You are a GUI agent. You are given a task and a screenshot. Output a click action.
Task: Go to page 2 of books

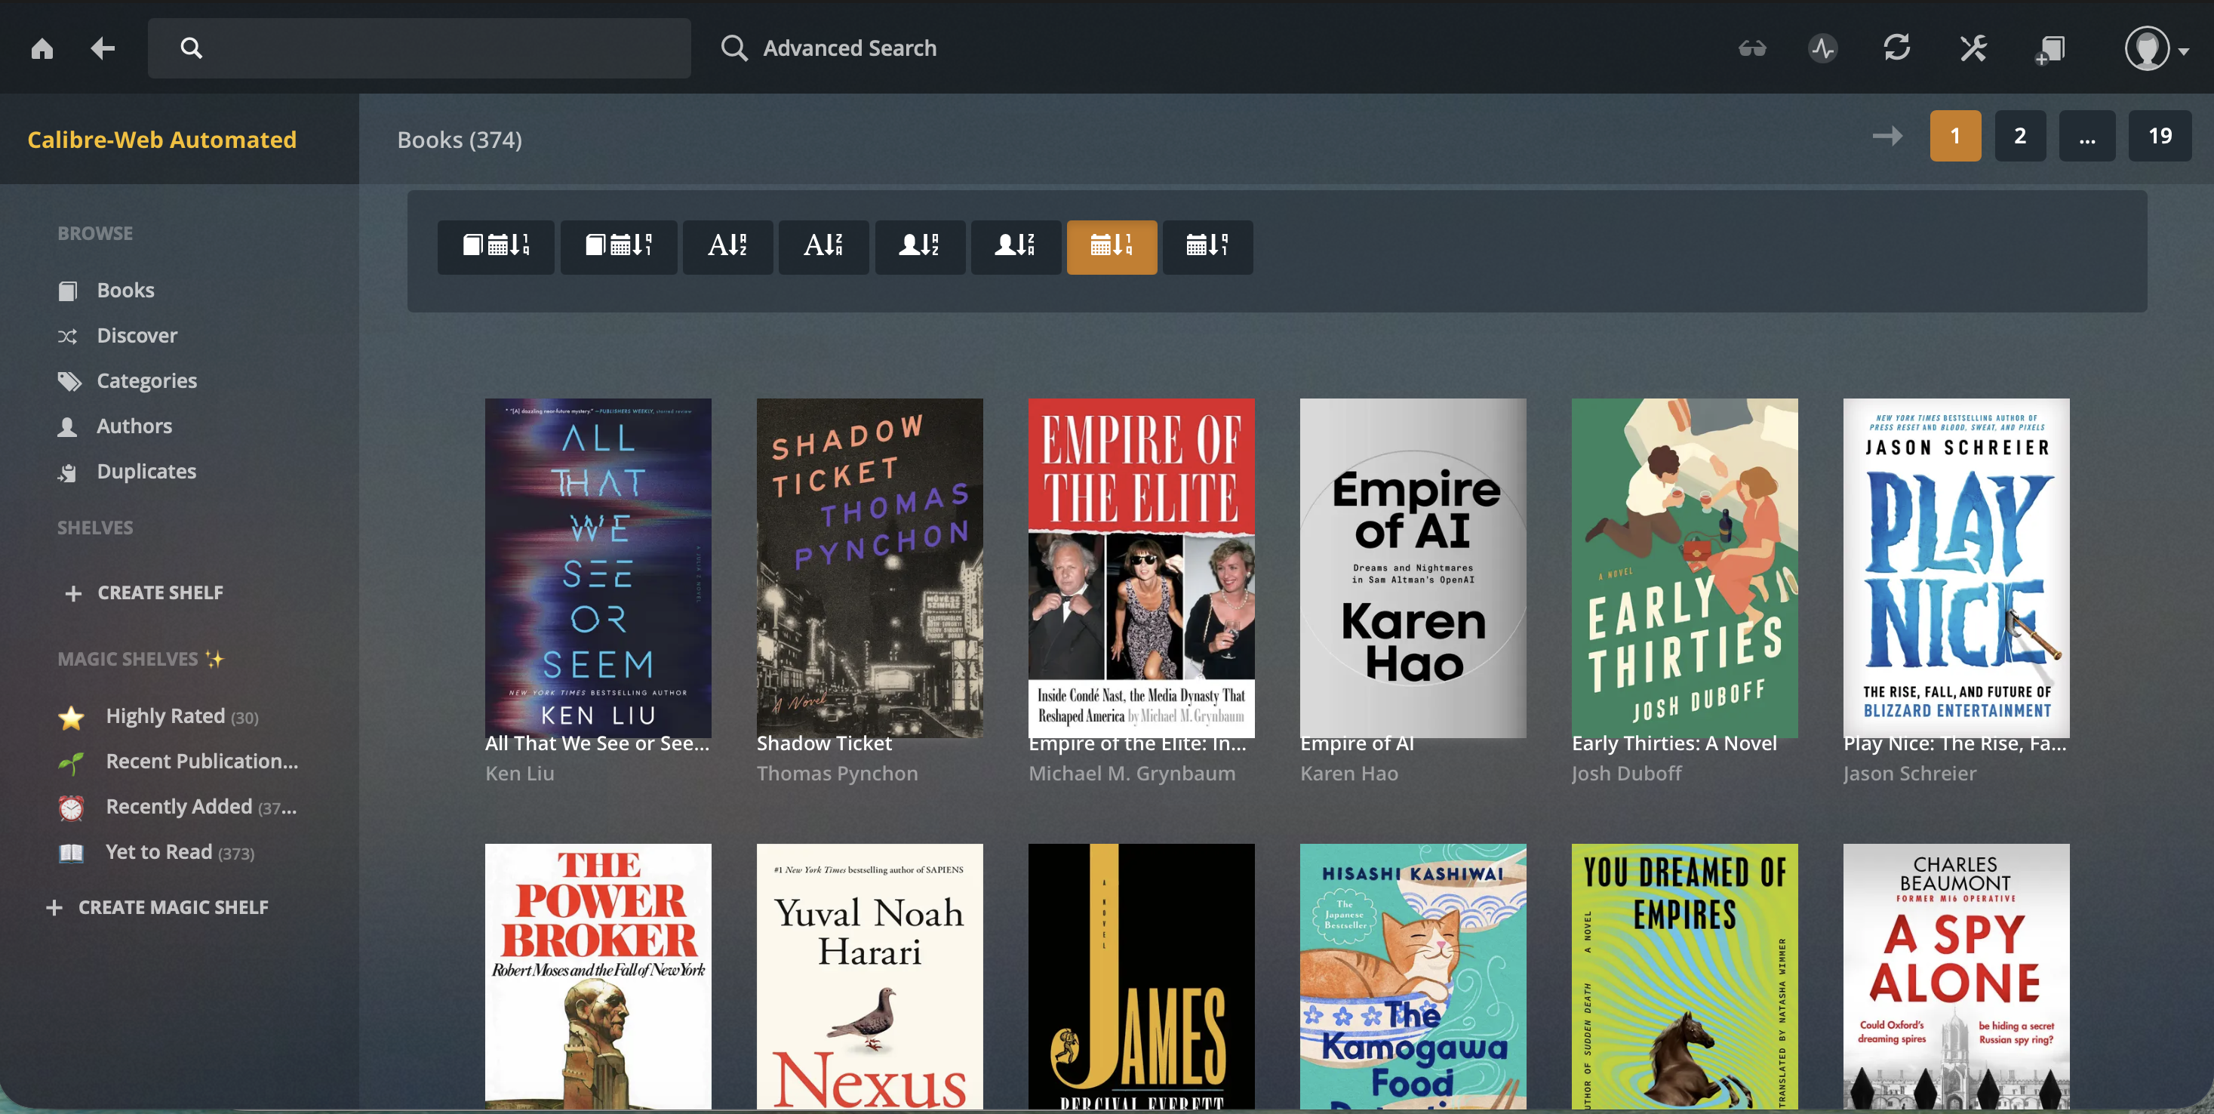tap(2020, 136)
